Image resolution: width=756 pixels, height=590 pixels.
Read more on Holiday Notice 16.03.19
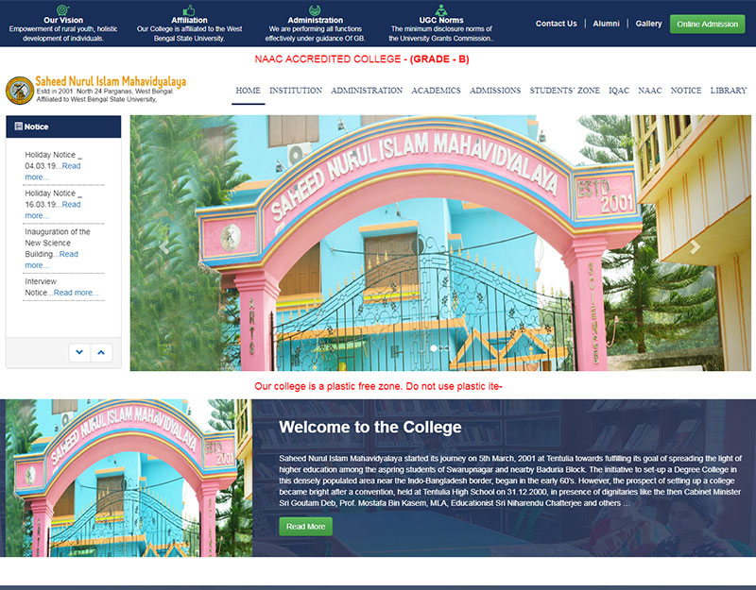coord(71,205)
